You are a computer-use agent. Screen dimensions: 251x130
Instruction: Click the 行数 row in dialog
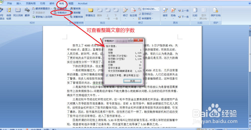[x=125, y=65]
